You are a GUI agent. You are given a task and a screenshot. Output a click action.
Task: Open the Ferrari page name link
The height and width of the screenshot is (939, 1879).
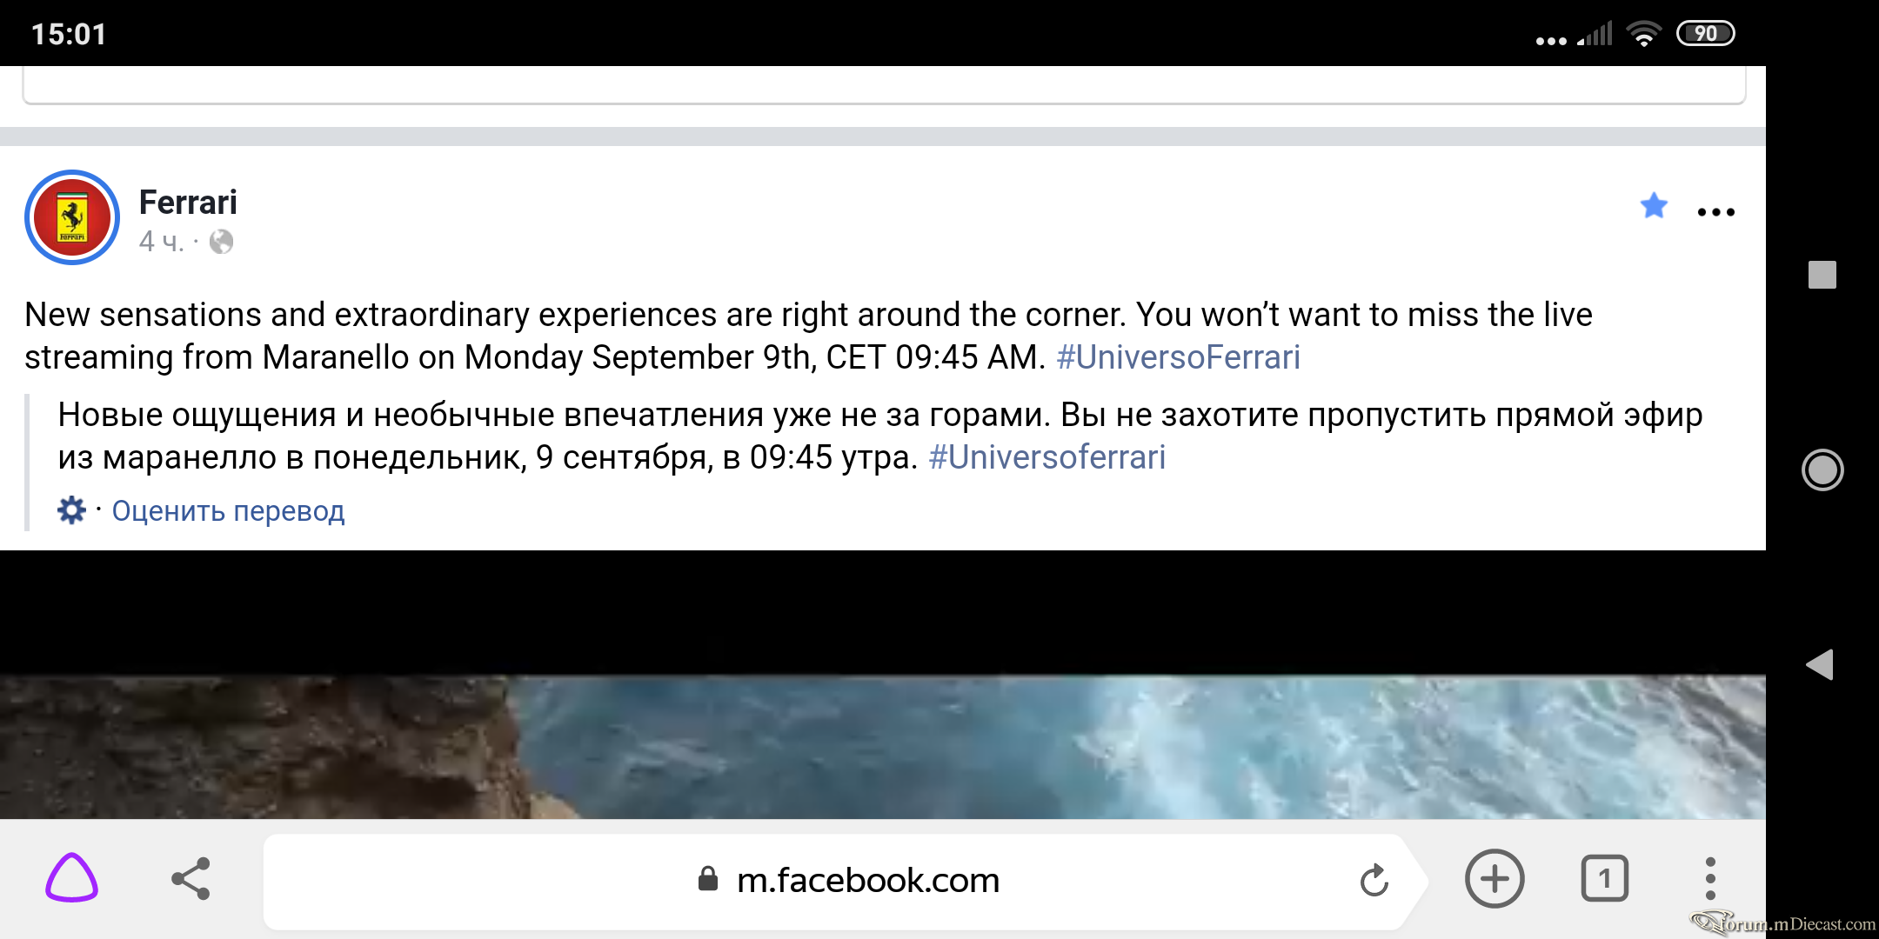188,202
